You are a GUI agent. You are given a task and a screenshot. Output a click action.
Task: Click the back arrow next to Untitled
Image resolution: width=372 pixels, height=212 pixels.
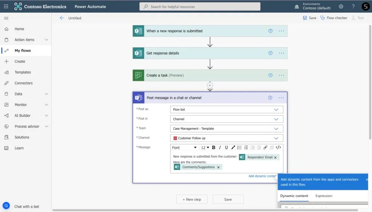coord(62,18)
